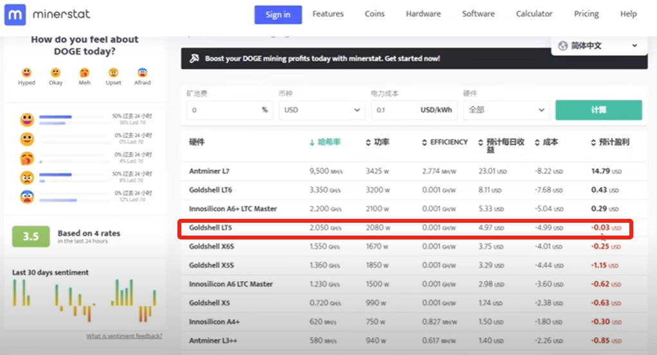The image size is (657, 355).
Task: Click the 硬件 column header
Action: [x=197, y=143]
